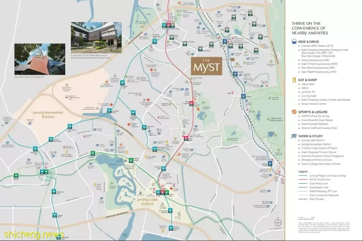Select the red Bukit Batok MRT marker
This screenshot has width=363, height=241.
point(186,138)
